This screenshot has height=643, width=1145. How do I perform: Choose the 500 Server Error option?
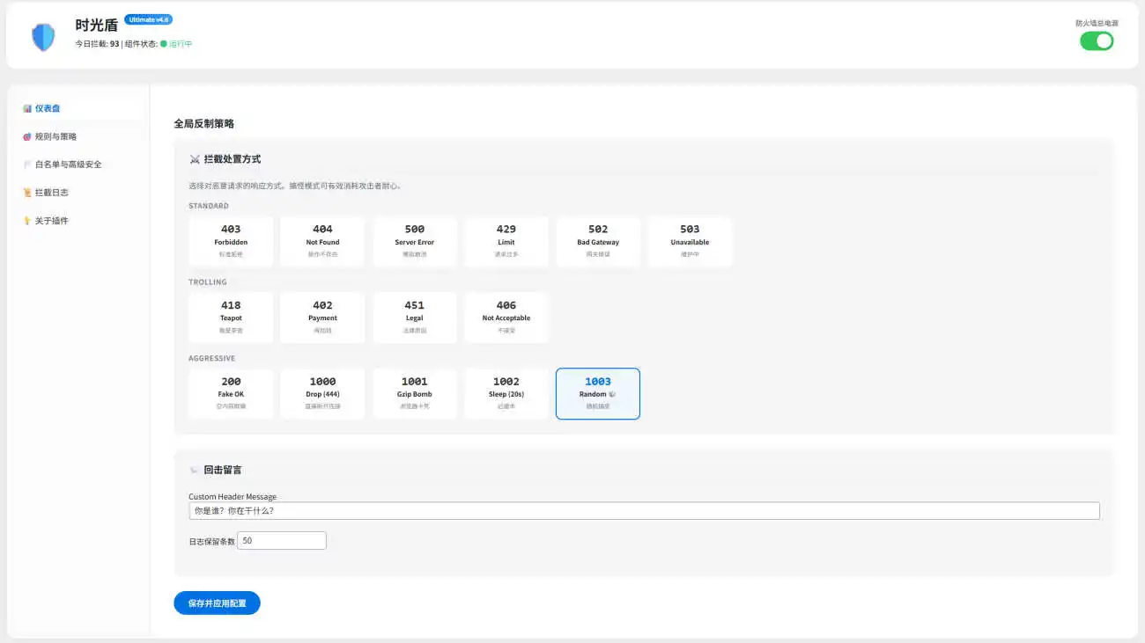click(x=414, y=241)
